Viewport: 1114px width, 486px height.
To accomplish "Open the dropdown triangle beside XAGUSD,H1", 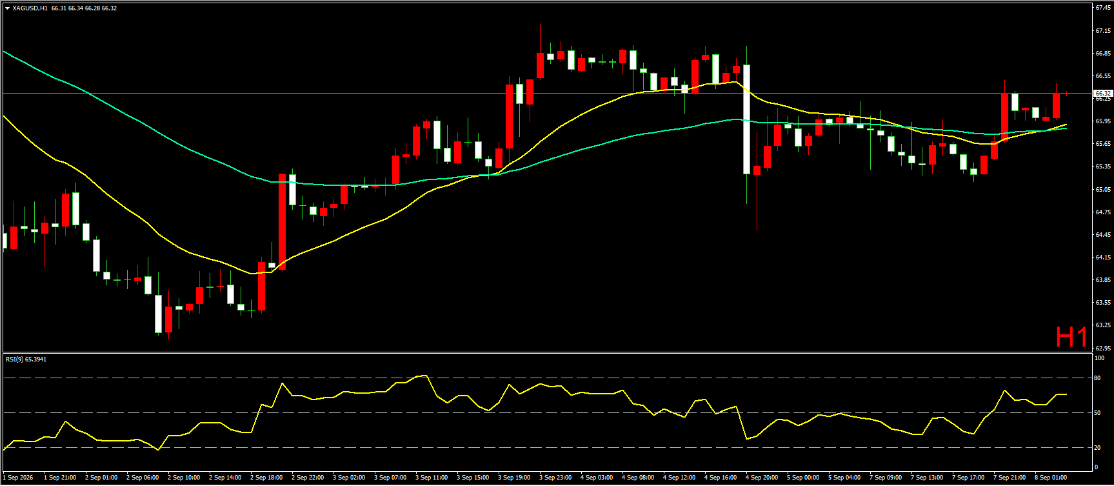I will (x=7, y=8).
